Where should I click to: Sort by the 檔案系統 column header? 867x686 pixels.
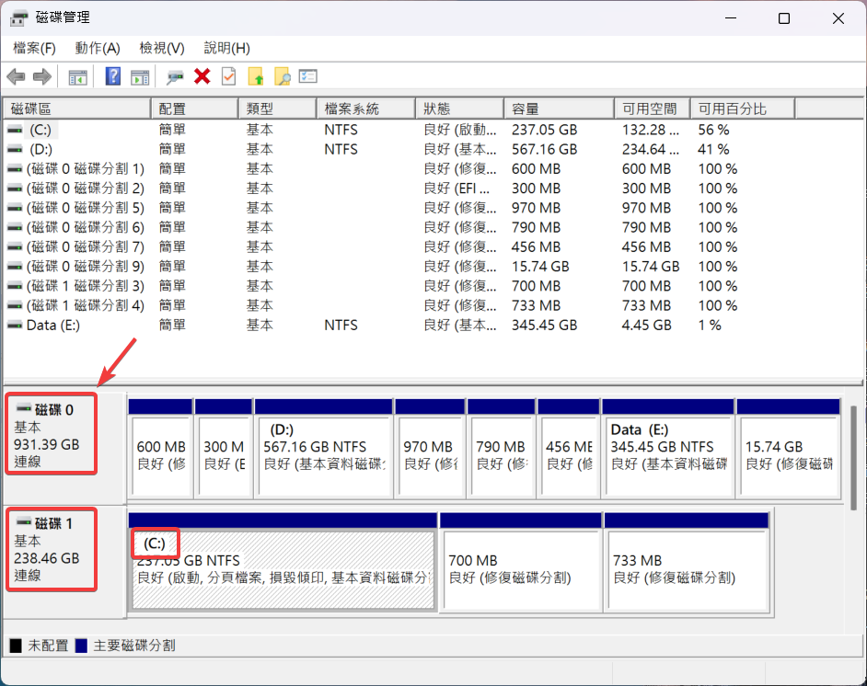(366, 109)
